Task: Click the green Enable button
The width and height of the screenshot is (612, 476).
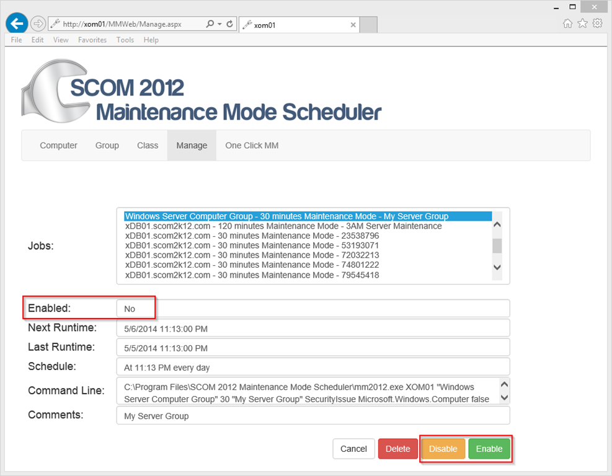Action: (x=489, y=449)
